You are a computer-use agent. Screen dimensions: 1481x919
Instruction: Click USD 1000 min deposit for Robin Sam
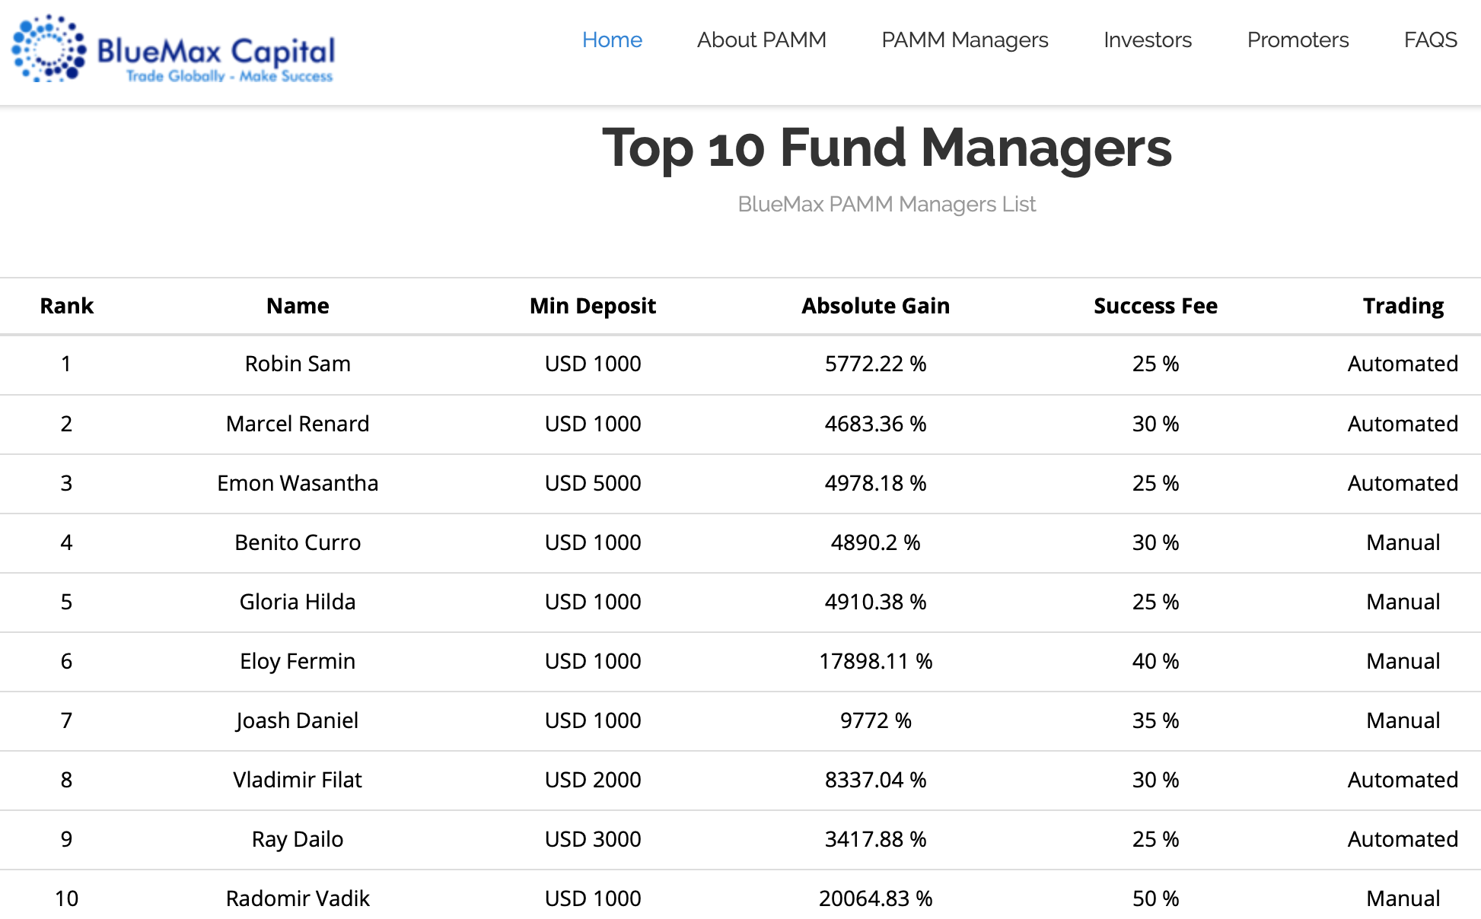point(593,364)
